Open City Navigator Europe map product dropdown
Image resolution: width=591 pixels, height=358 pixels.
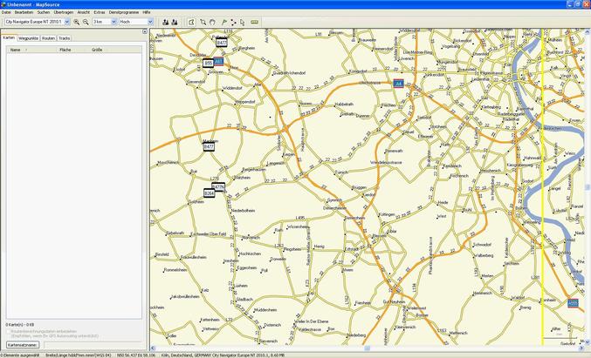coord(37,22)
